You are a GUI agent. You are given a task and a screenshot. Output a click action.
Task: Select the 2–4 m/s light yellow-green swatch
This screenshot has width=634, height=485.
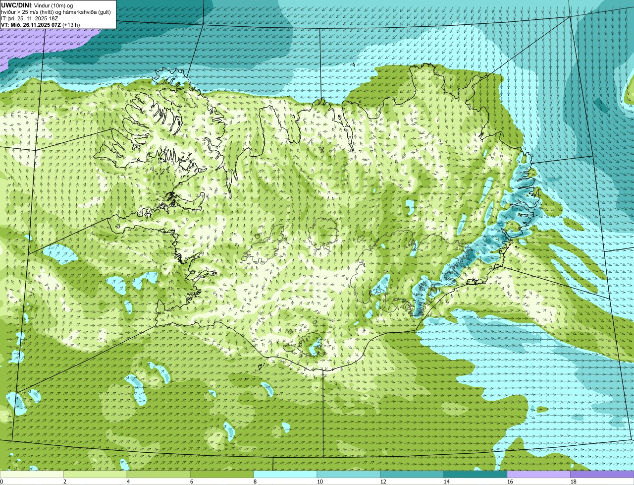click(x=95, y=474)
